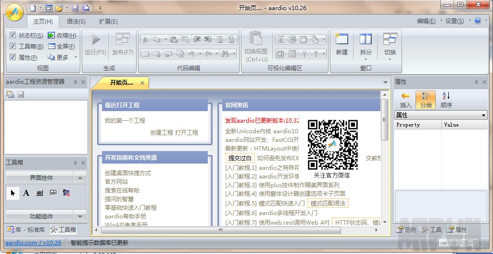Select the pointer arrow tool in 工具箱

pyautogui.click(x=13, y=193)
